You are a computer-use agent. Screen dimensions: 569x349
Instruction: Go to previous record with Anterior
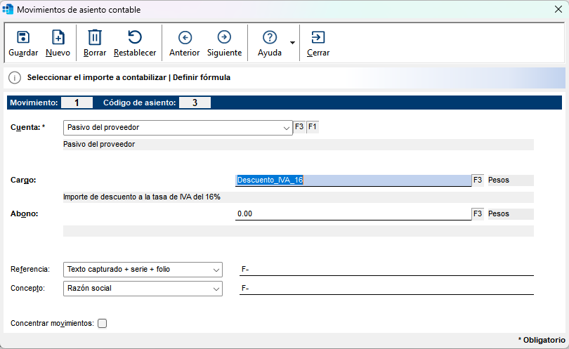185,37
